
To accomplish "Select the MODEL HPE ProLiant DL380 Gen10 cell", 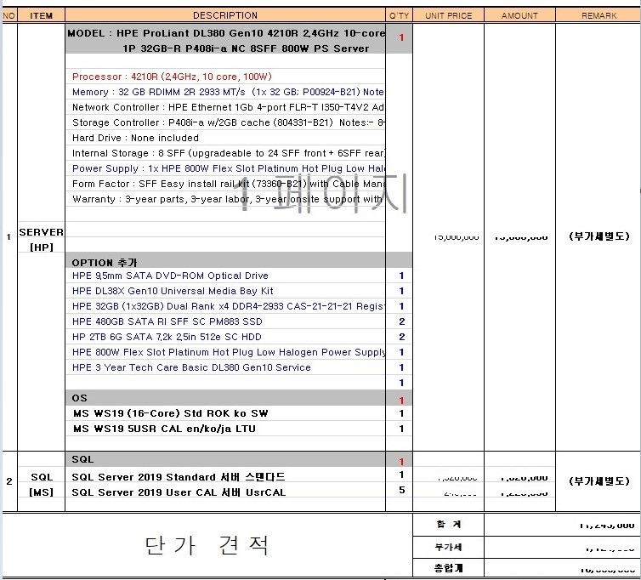I will tap(225, 41).
